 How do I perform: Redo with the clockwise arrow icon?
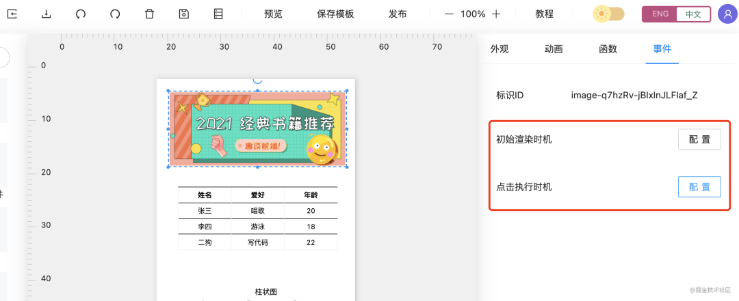pos(115,14)
